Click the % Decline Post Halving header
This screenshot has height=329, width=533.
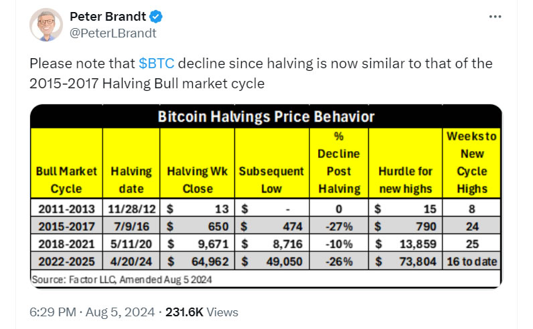(339, 162)
